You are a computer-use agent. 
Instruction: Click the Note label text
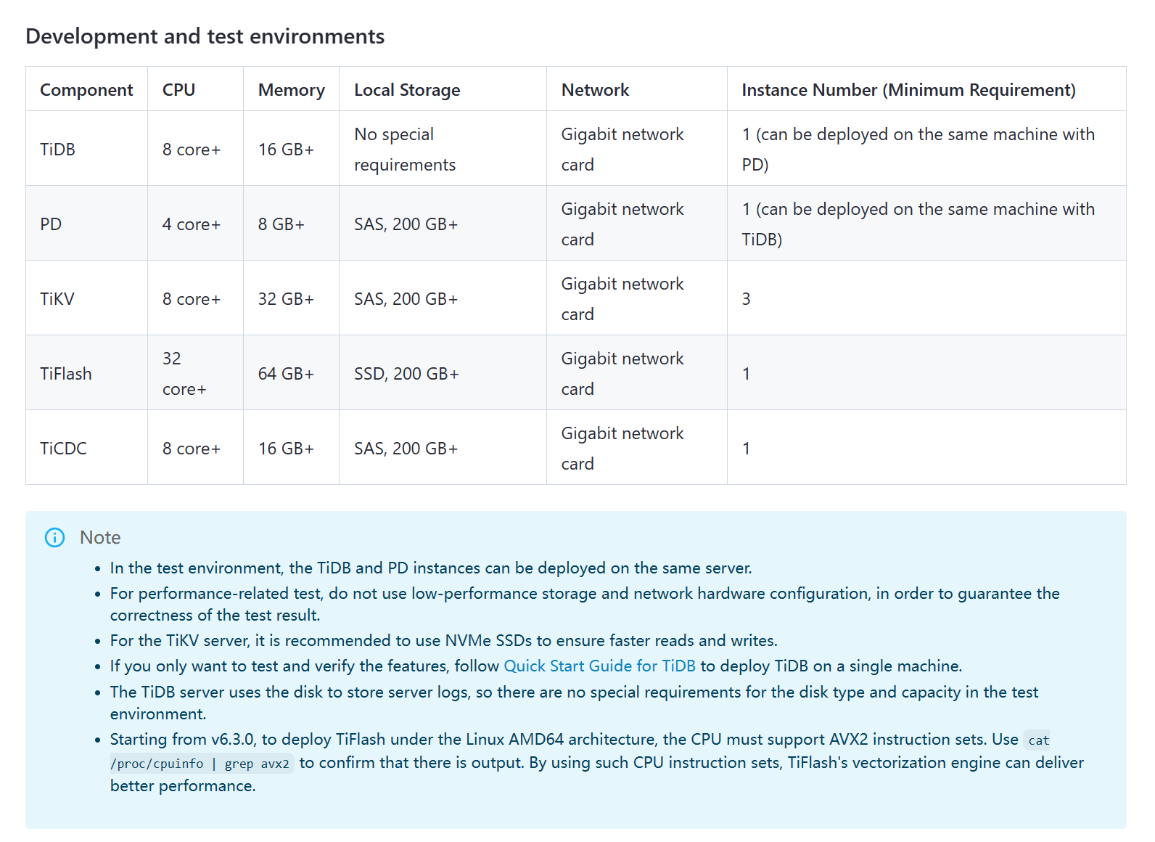[x=100, y=537]
